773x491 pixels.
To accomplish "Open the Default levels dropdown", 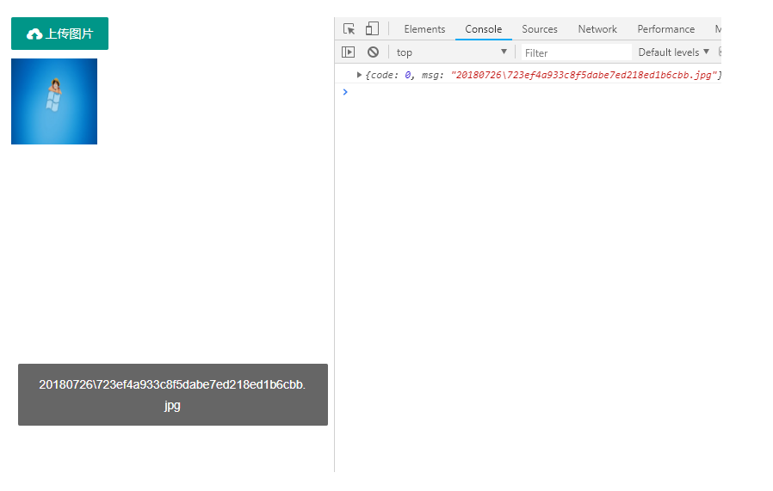I will (673, 52).
